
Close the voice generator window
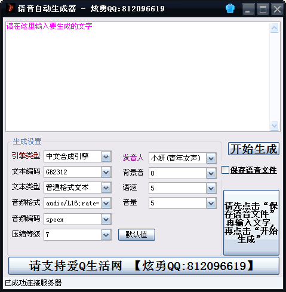click(x=277, y=9)
